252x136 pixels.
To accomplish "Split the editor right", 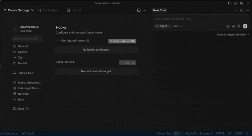I will coord(139,10).
